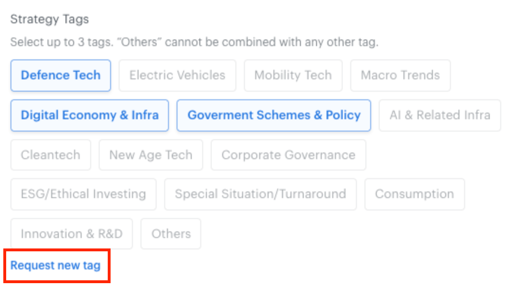Choose the Others tag
The width and height of the screenshot is (523, 286).
171,234
